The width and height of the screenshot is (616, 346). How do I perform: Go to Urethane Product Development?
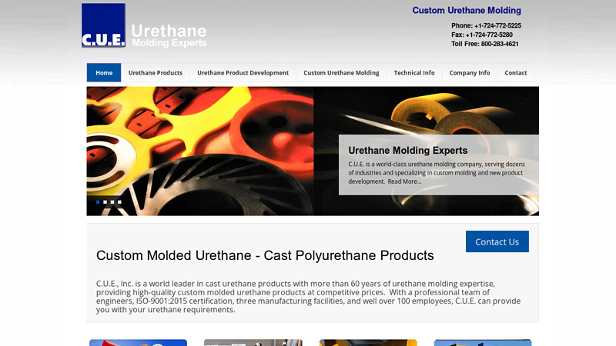243,72
